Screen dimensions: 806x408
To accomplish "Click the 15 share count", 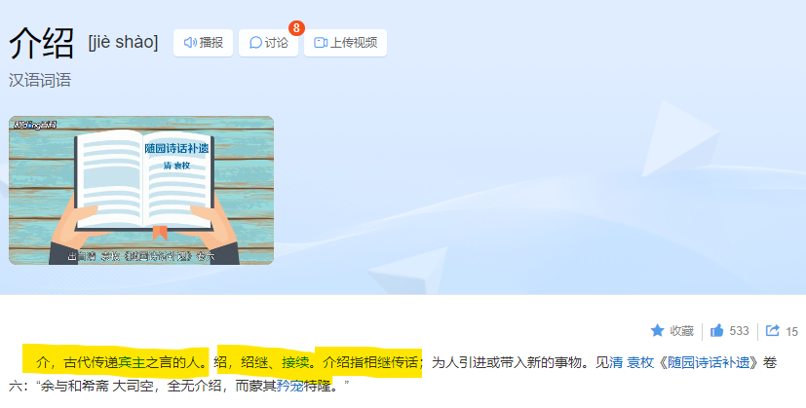I will click(x=791, y=332).
